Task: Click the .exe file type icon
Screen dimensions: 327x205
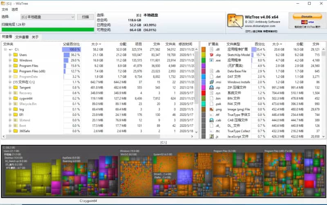Action: click(x=211, y=60)
